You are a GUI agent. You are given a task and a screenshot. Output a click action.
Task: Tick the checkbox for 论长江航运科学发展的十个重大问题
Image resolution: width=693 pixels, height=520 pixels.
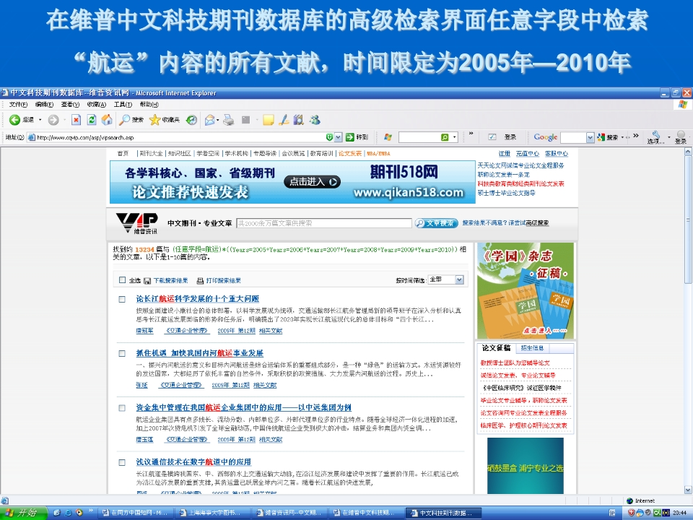coord(123,299)
